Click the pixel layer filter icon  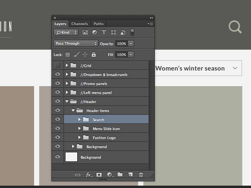[x=85, y=33]
